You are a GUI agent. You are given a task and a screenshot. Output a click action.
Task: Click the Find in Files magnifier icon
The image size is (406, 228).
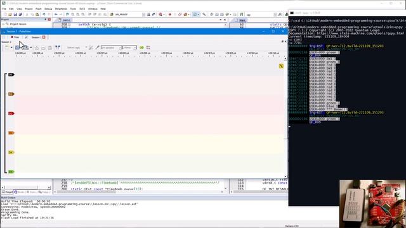[x=148, y=15]
